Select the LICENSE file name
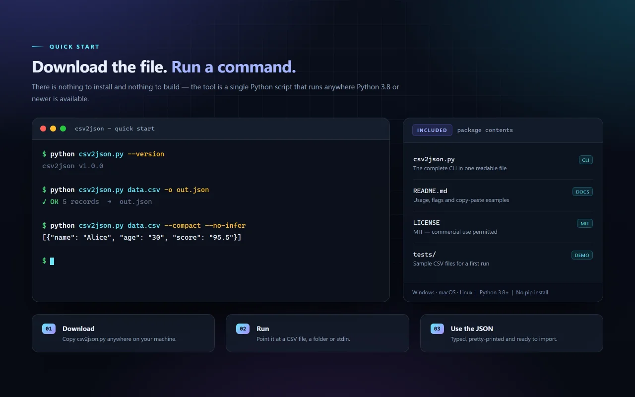Viewport: 635px width, 397px height. [427, 223]
